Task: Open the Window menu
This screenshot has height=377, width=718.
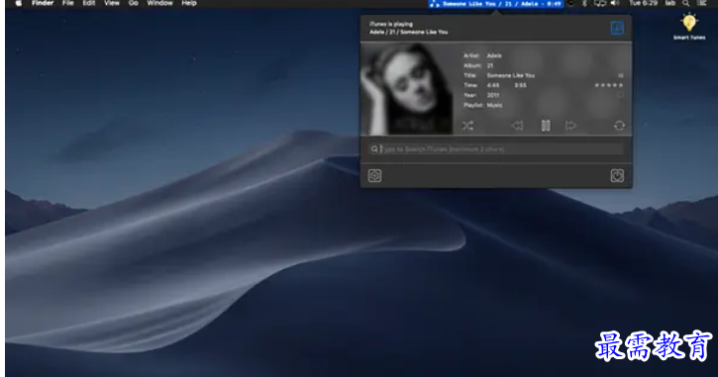Action: [x=159, y=3]
